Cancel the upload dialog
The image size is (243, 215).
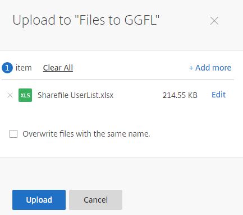pos(95,200)
